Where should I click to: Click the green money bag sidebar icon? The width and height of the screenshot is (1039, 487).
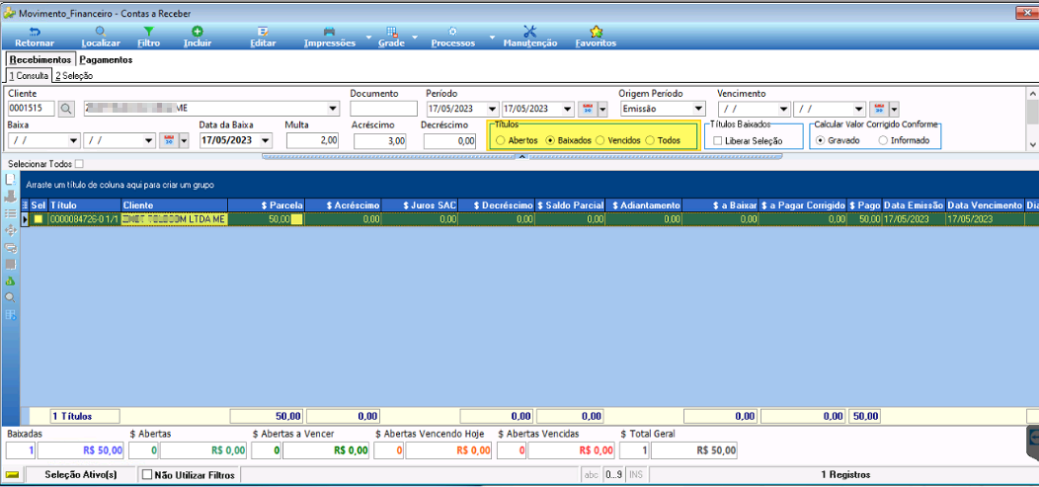click(x=10, y=281)
